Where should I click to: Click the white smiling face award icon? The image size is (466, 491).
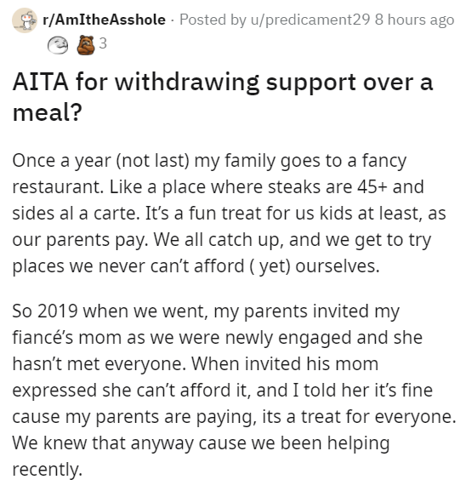tap(58, 45)
